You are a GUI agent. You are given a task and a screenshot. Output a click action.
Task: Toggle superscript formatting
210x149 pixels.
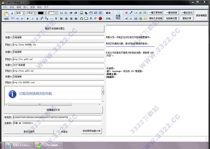coord(42,19)
